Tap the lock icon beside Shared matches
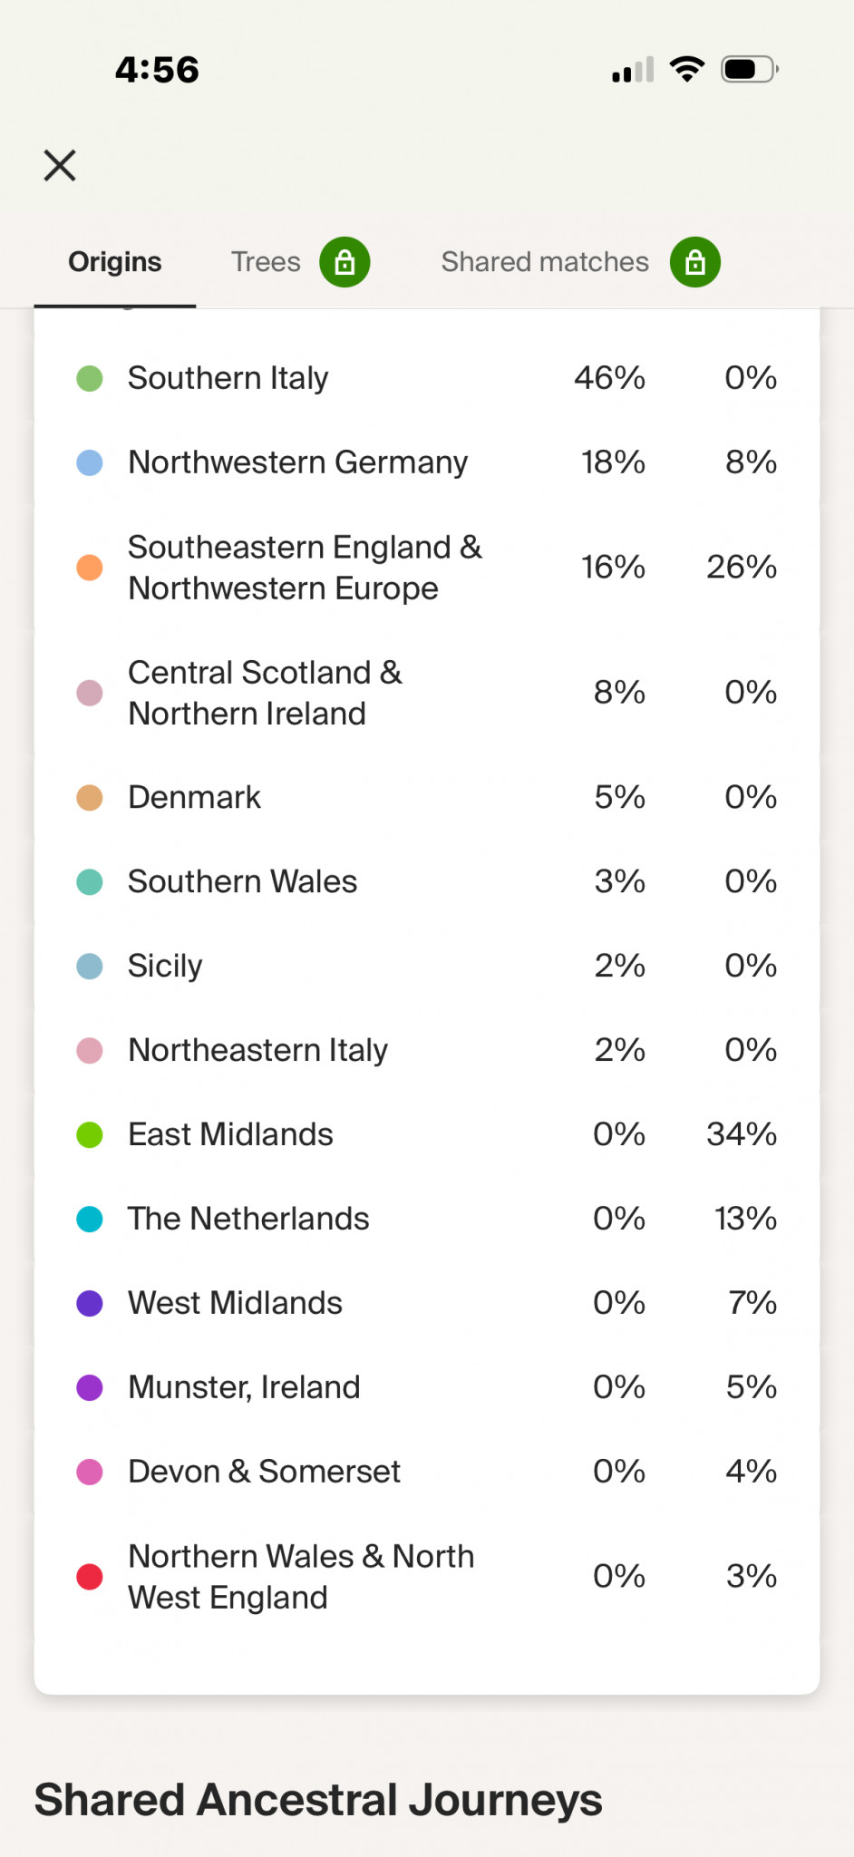 click(x=695, y=262)
